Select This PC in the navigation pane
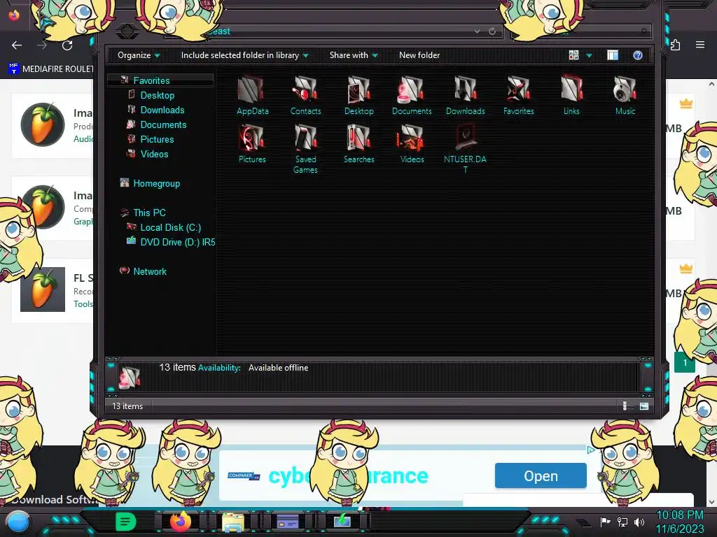Image resolution: width=717 pixels, height=537 pixels. pyautogui.click(x=149, y=213)
